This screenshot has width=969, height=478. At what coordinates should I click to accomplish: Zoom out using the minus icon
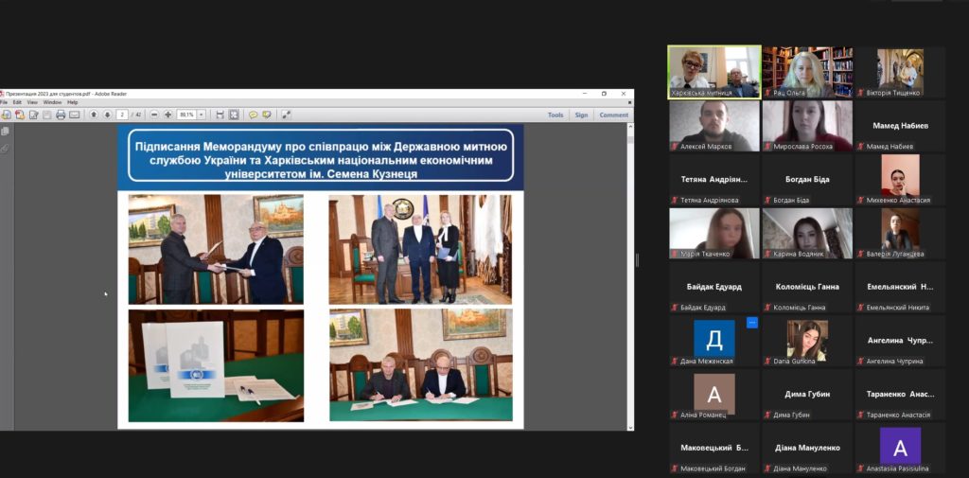[x=154, y=115]
